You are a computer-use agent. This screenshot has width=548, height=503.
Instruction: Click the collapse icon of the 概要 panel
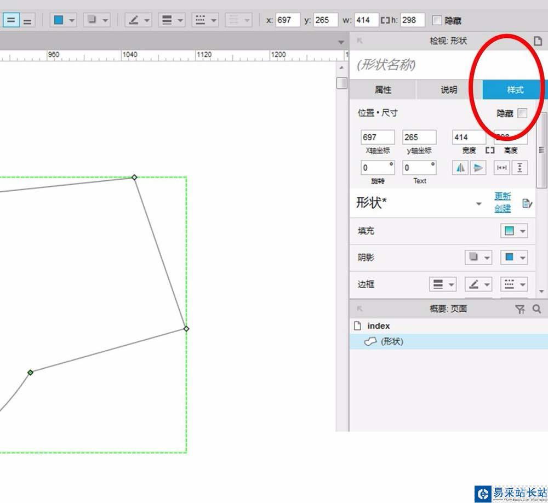(359, 308)
